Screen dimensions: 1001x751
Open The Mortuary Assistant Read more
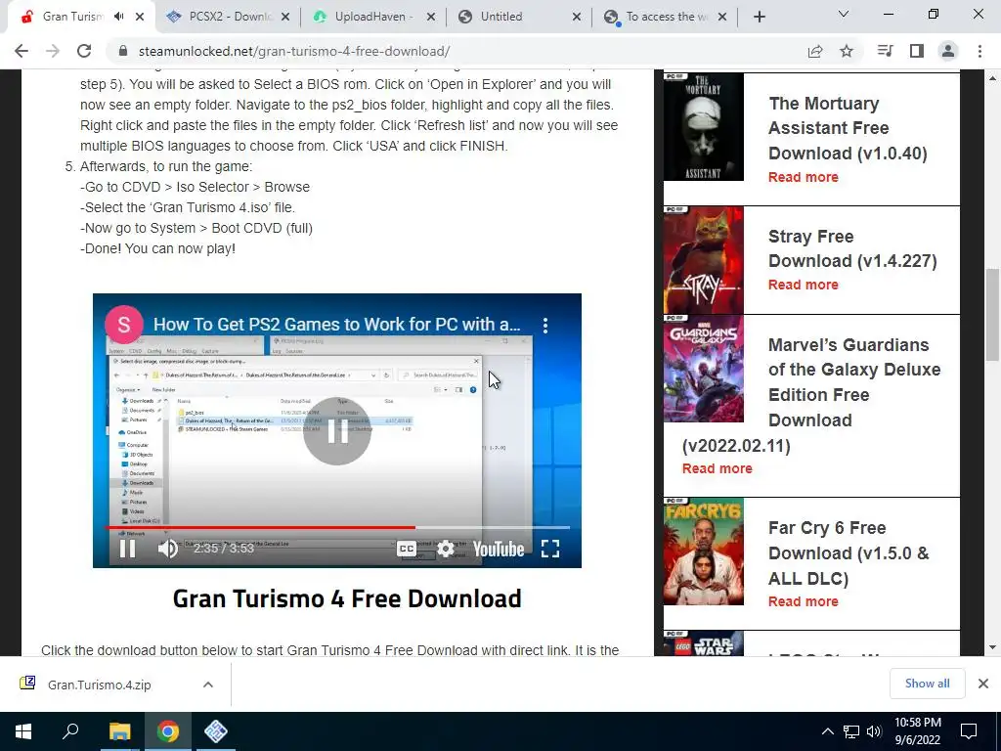point(804,178)
